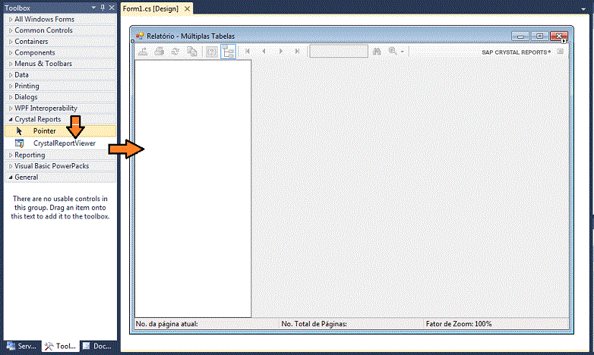Viewport: 594px width, 355px height.
Task: Select the Pointer tool in Toolbox
Action: 61,131
